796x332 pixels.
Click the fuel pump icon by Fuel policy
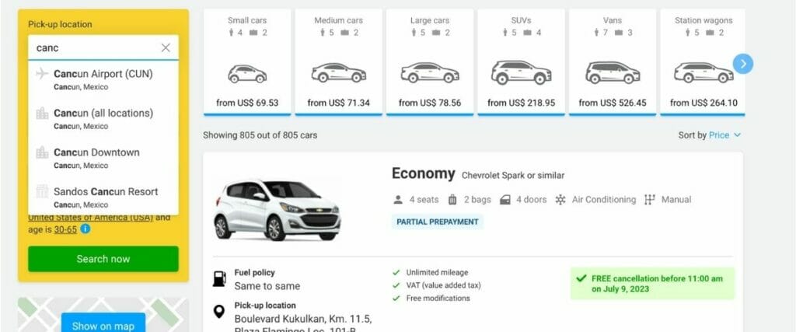(218, 278)
